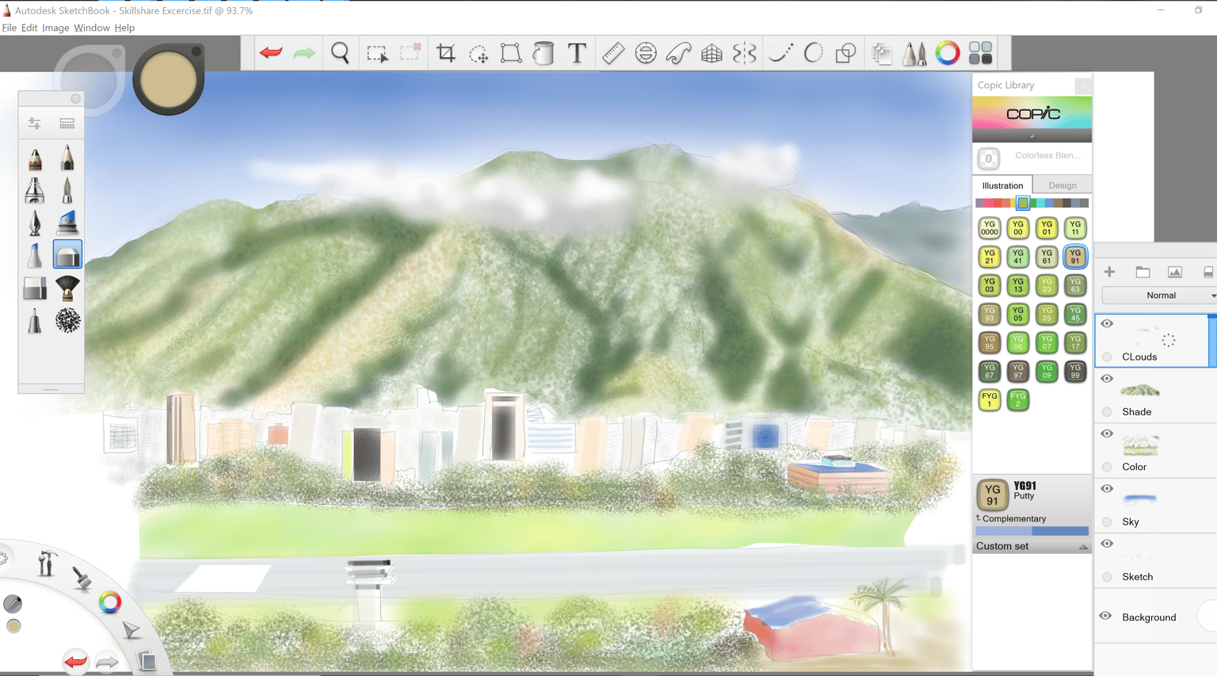
Task: Open the Image menu
Action: click(55, 28)
